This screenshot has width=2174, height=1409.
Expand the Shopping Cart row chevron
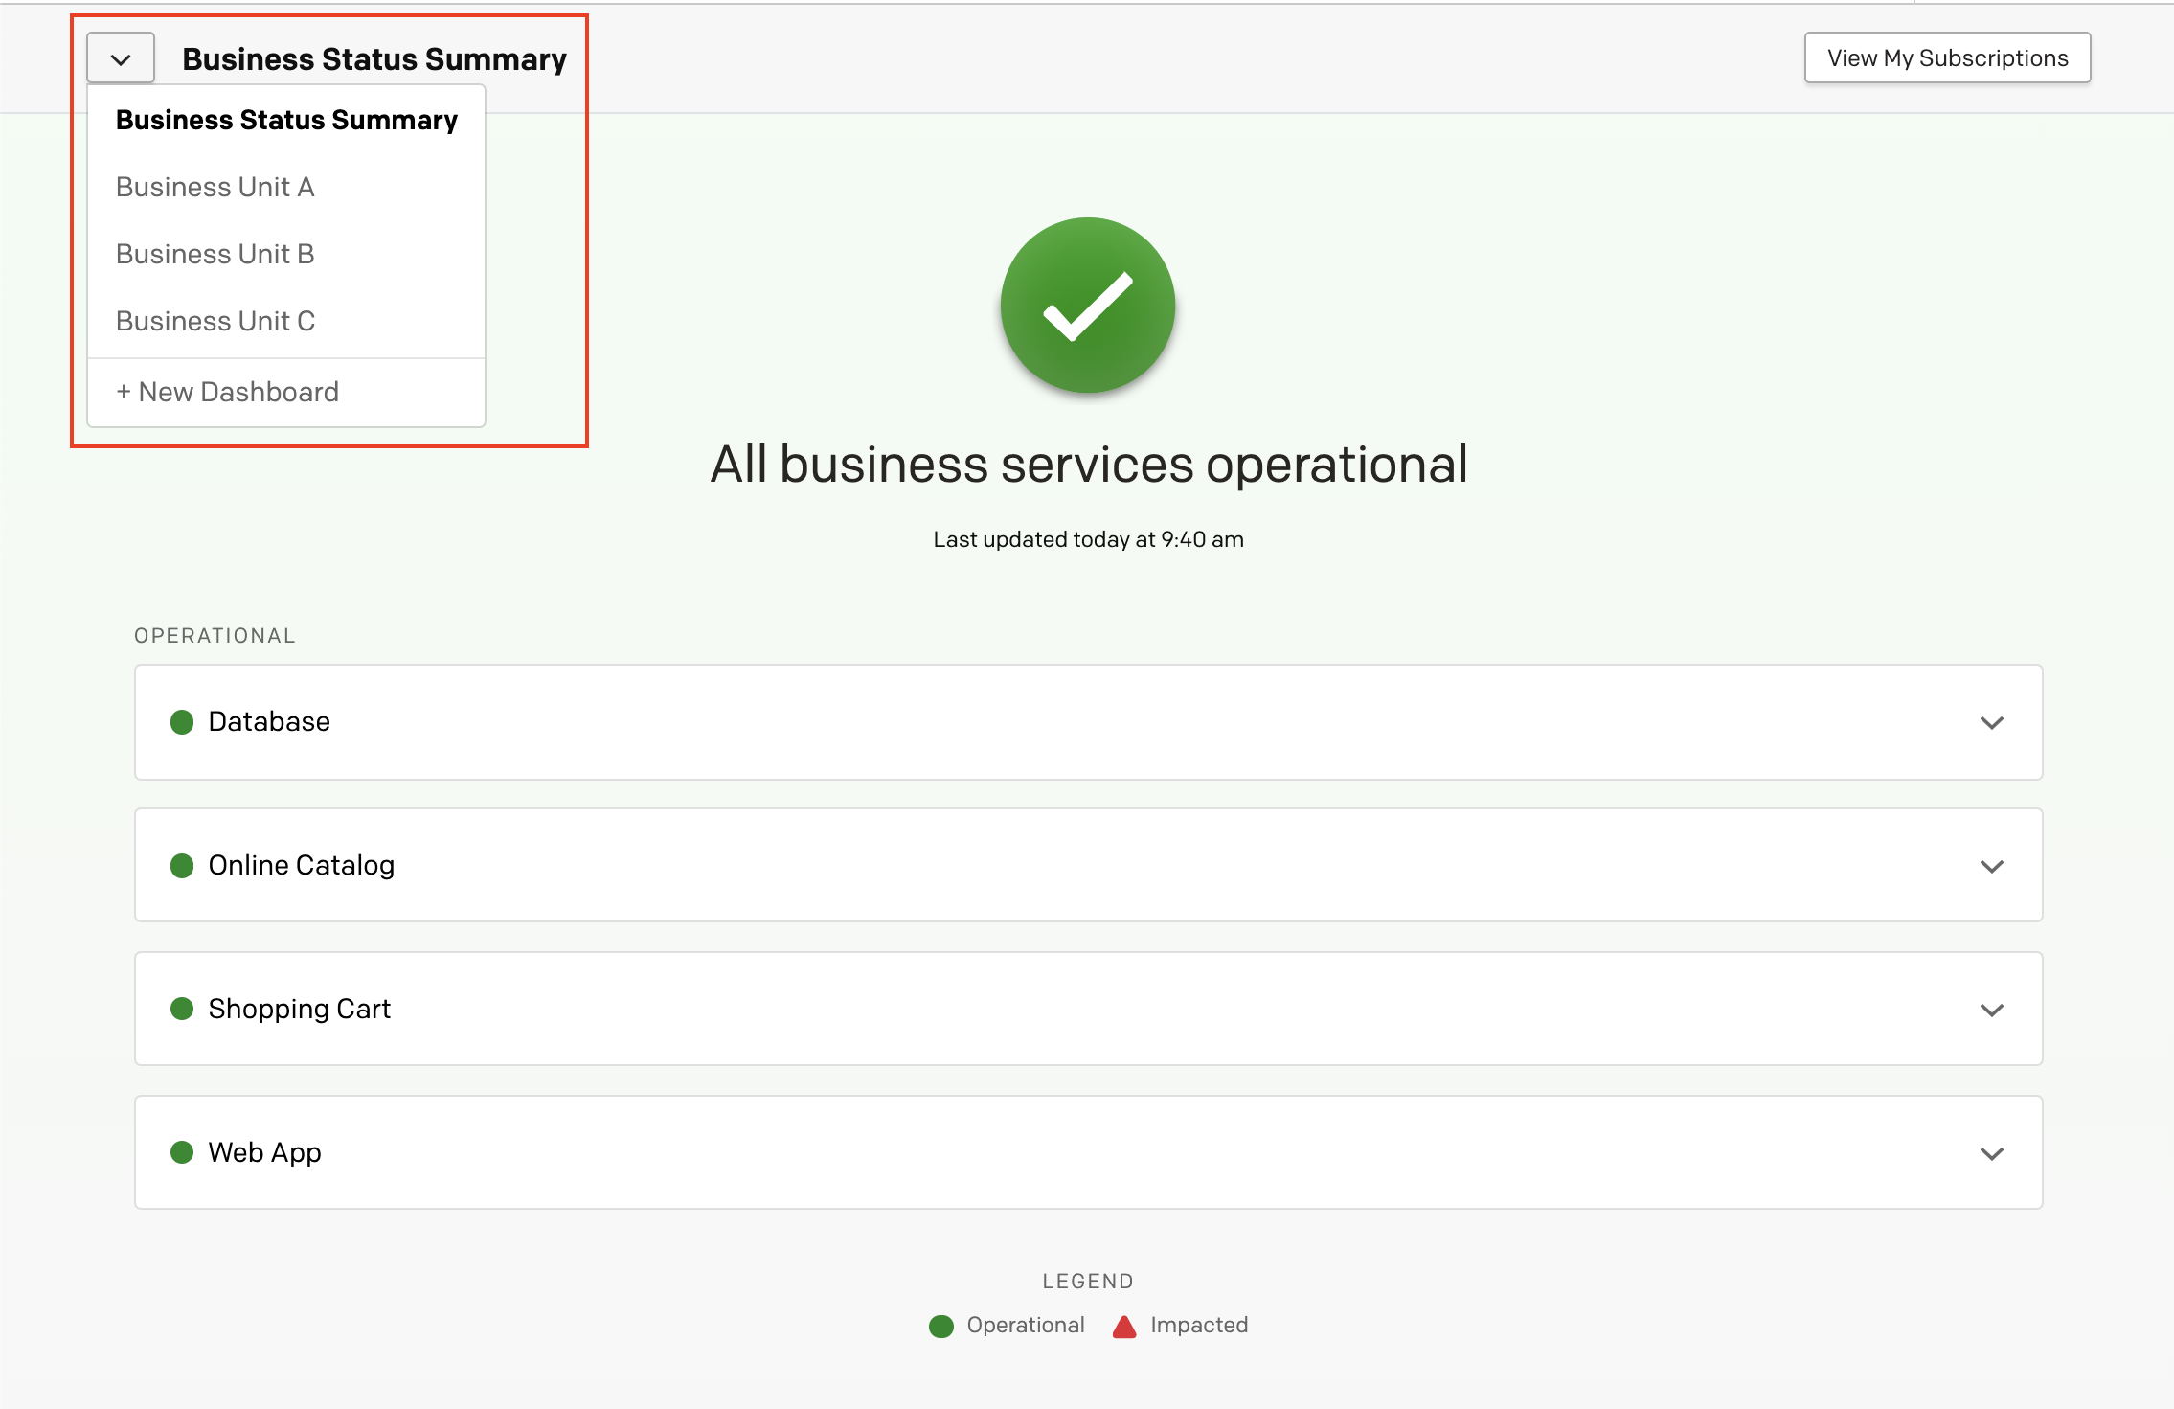[1991, 1010]
